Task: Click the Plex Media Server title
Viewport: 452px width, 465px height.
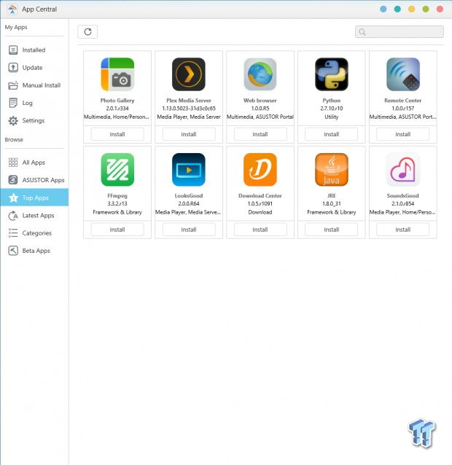Action: [189, 101]
